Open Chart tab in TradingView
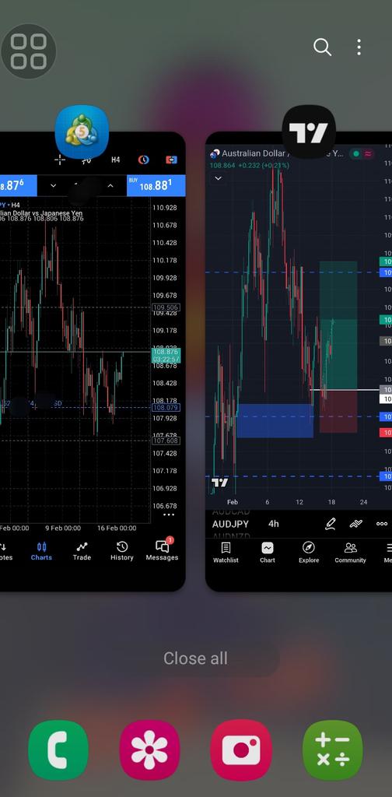This screenshot has width=392, height=797. [x=268, y=553]
